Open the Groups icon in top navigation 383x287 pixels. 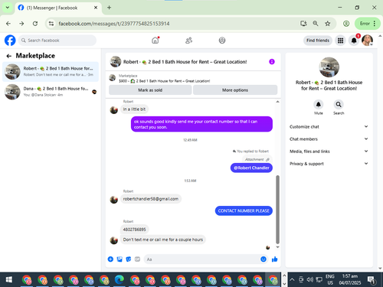[222, 41]
